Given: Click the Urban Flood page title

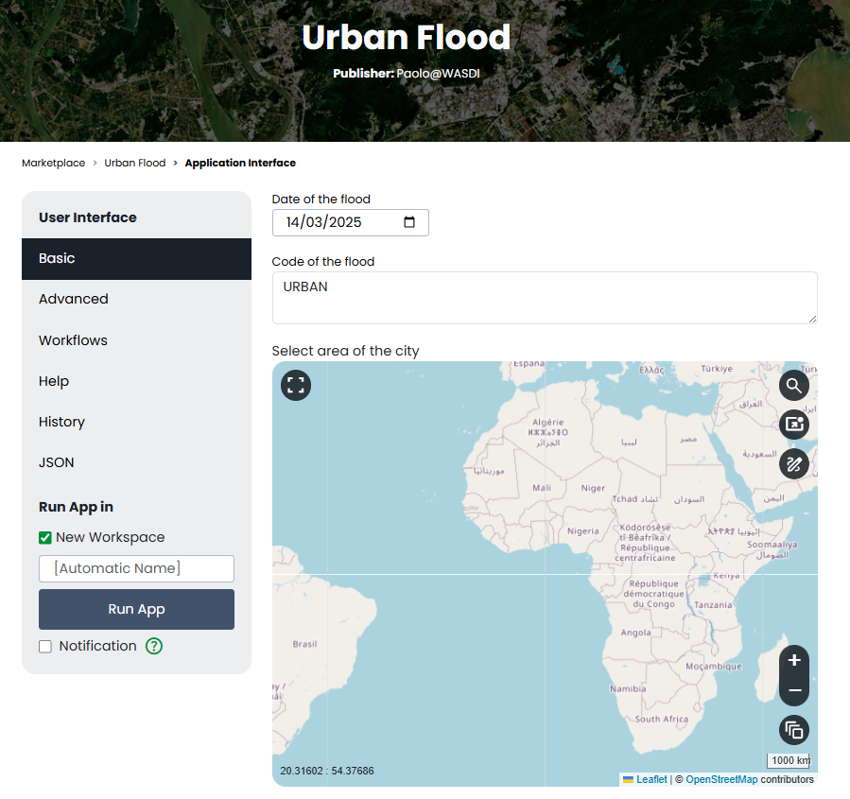Looking at the screenshot, I should click(x=406, y=38).
